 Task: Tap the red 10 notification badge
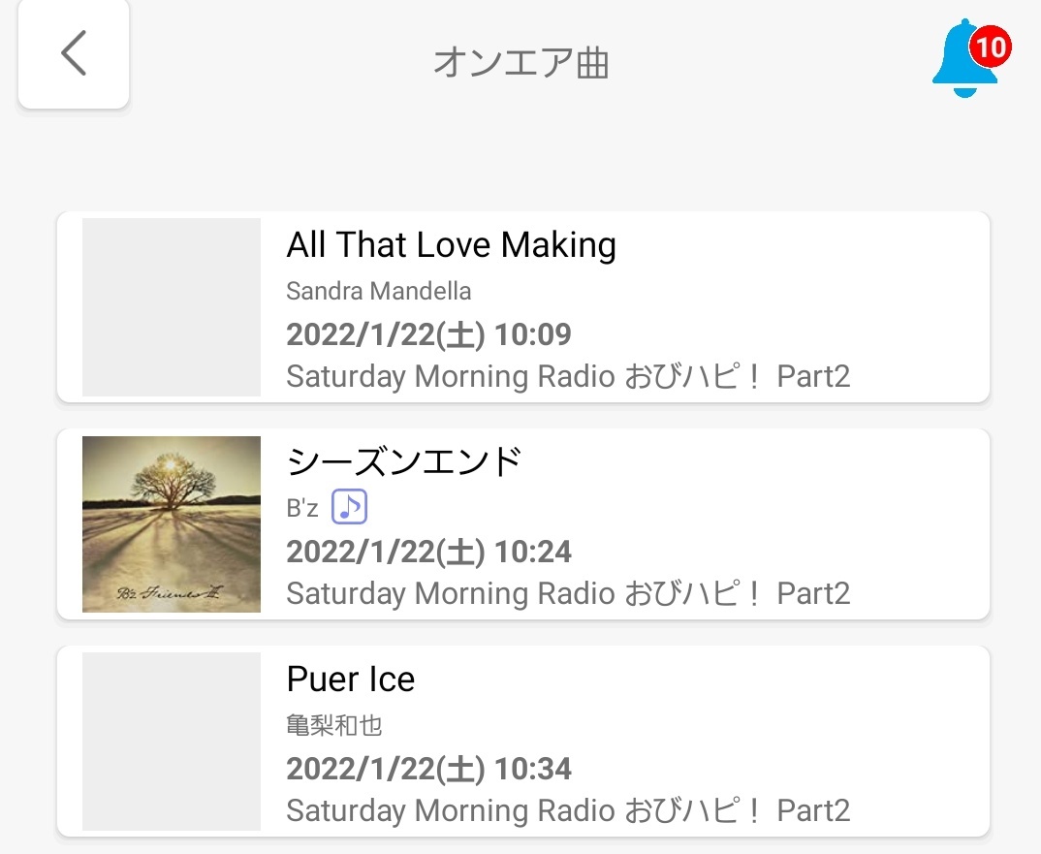pos(991,47)
